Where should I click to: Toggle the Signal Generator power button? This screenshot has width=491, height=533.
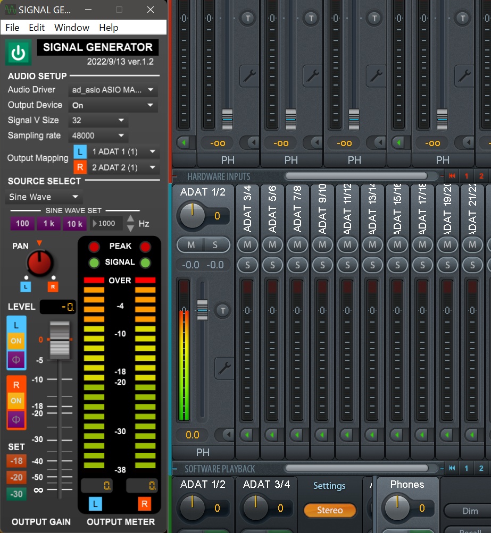pyautogui.click(x=19, y=53)
